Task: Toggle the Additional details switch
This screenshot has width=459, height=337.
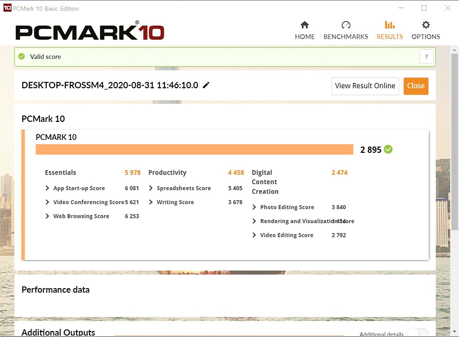Action: coord(418,333)
